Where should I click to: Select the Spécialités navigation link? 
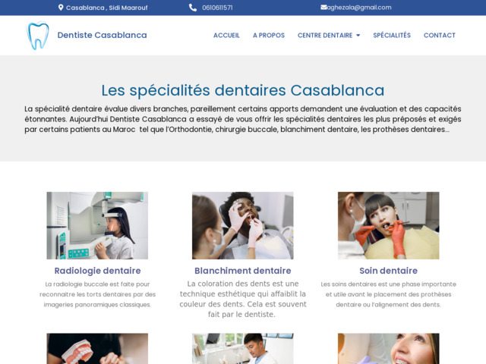392,36
